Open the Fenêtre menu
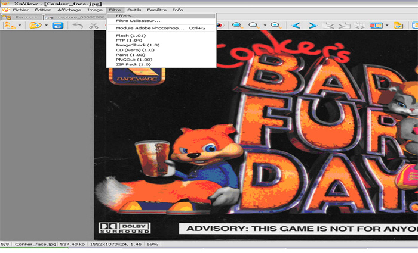This screenshot has height=253, width=418. [x=156, y=10]
